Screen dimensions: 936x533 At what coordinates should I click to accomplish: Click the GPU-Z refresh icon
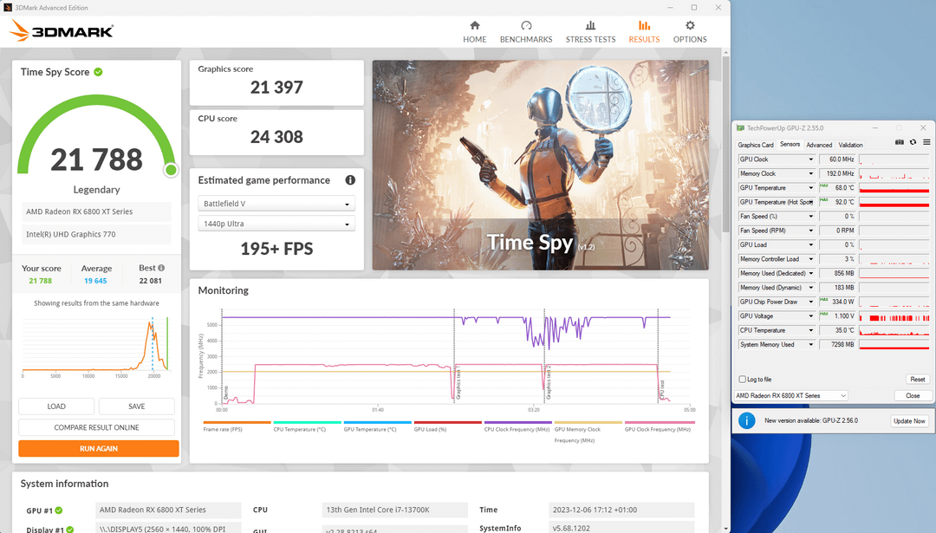(x=913, y=142)
